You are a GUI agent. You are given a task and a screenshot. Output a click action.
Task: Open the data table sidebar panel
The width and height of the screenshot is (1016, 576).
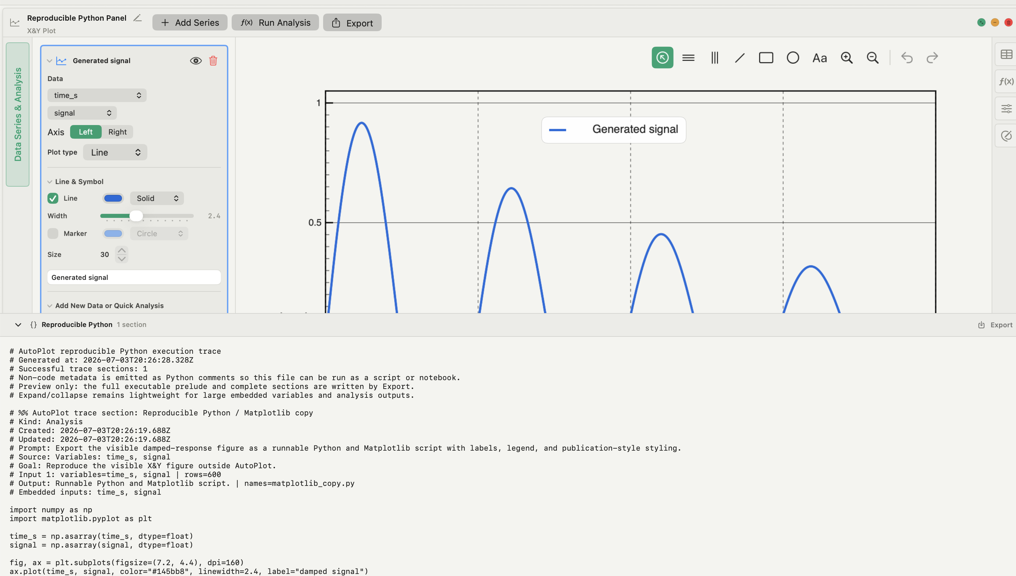tap(1006, 54)
